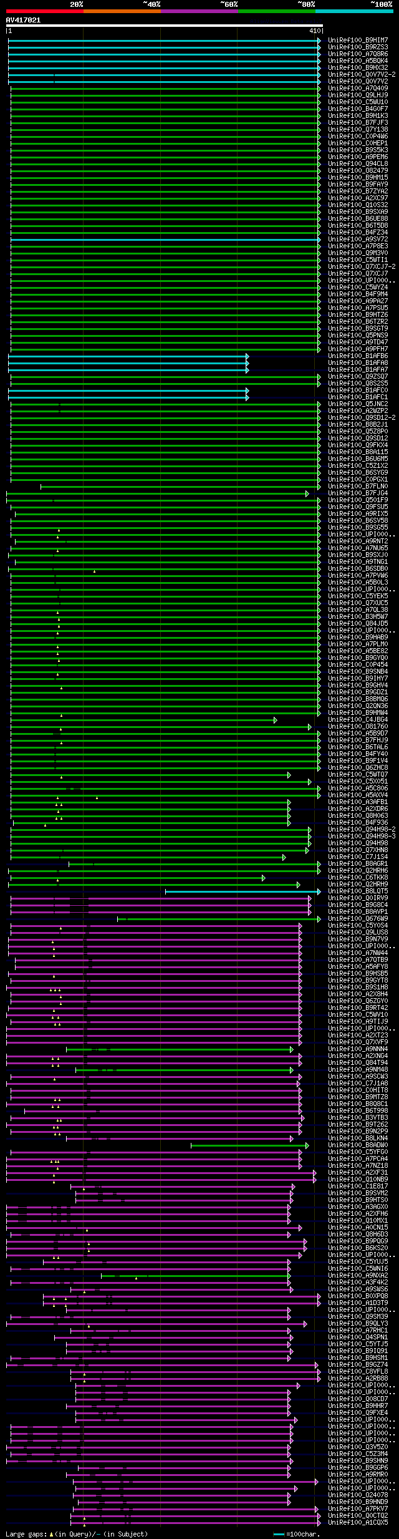Select UniRef100_Q9SD12-2 entry
399x1539 pixels.
point(362,418)
